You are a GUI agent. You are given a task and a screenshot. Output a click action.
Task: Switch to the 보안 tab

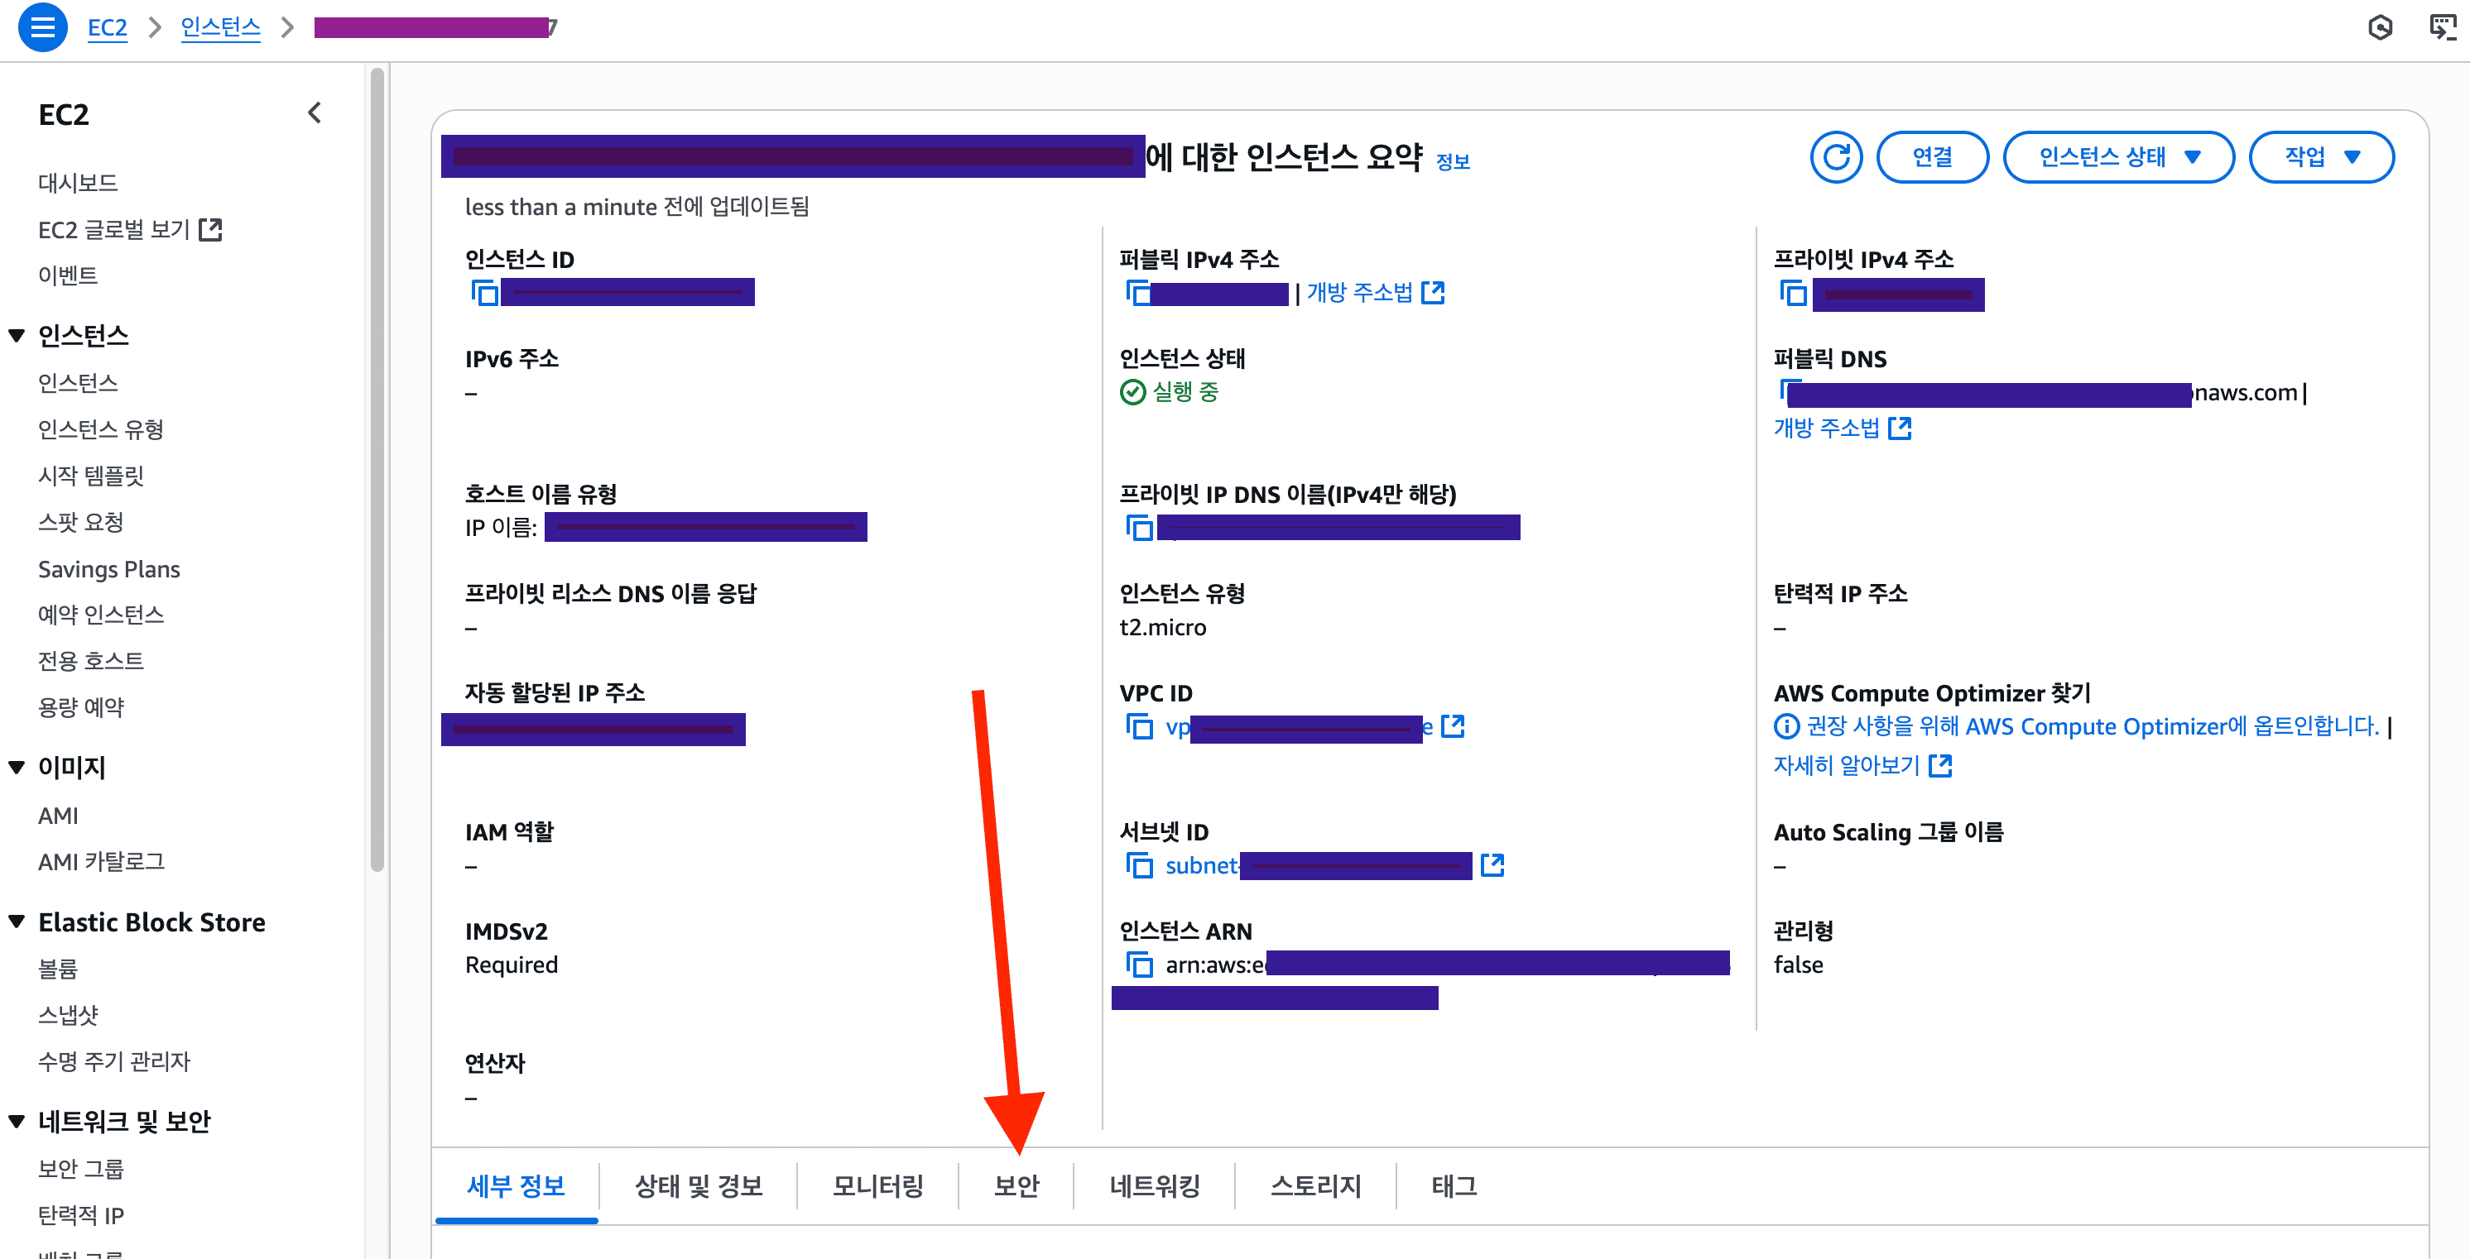[x=1016, y=1186]
